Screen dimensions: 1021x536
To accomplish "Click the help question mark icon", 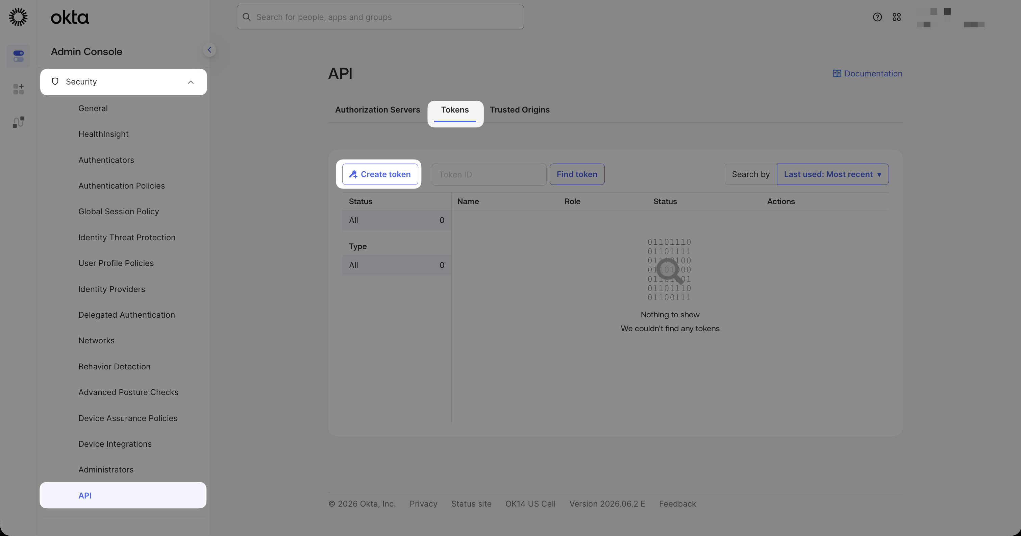I will coord(877,17).
